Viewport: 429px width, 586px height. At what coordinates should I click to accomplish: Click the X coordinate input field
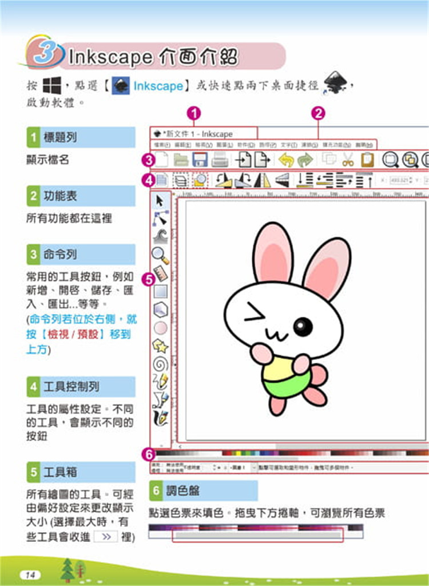tap(400, 180)
